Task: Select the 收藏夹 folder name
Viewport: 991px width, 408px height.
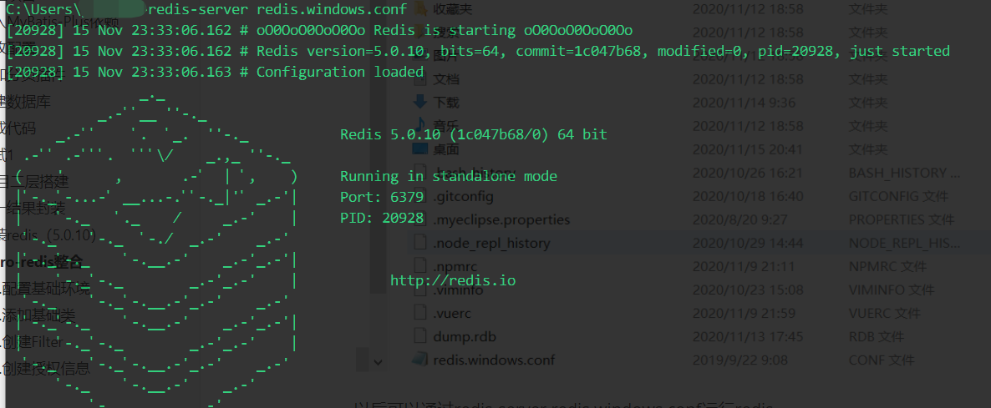Action: 453,9
